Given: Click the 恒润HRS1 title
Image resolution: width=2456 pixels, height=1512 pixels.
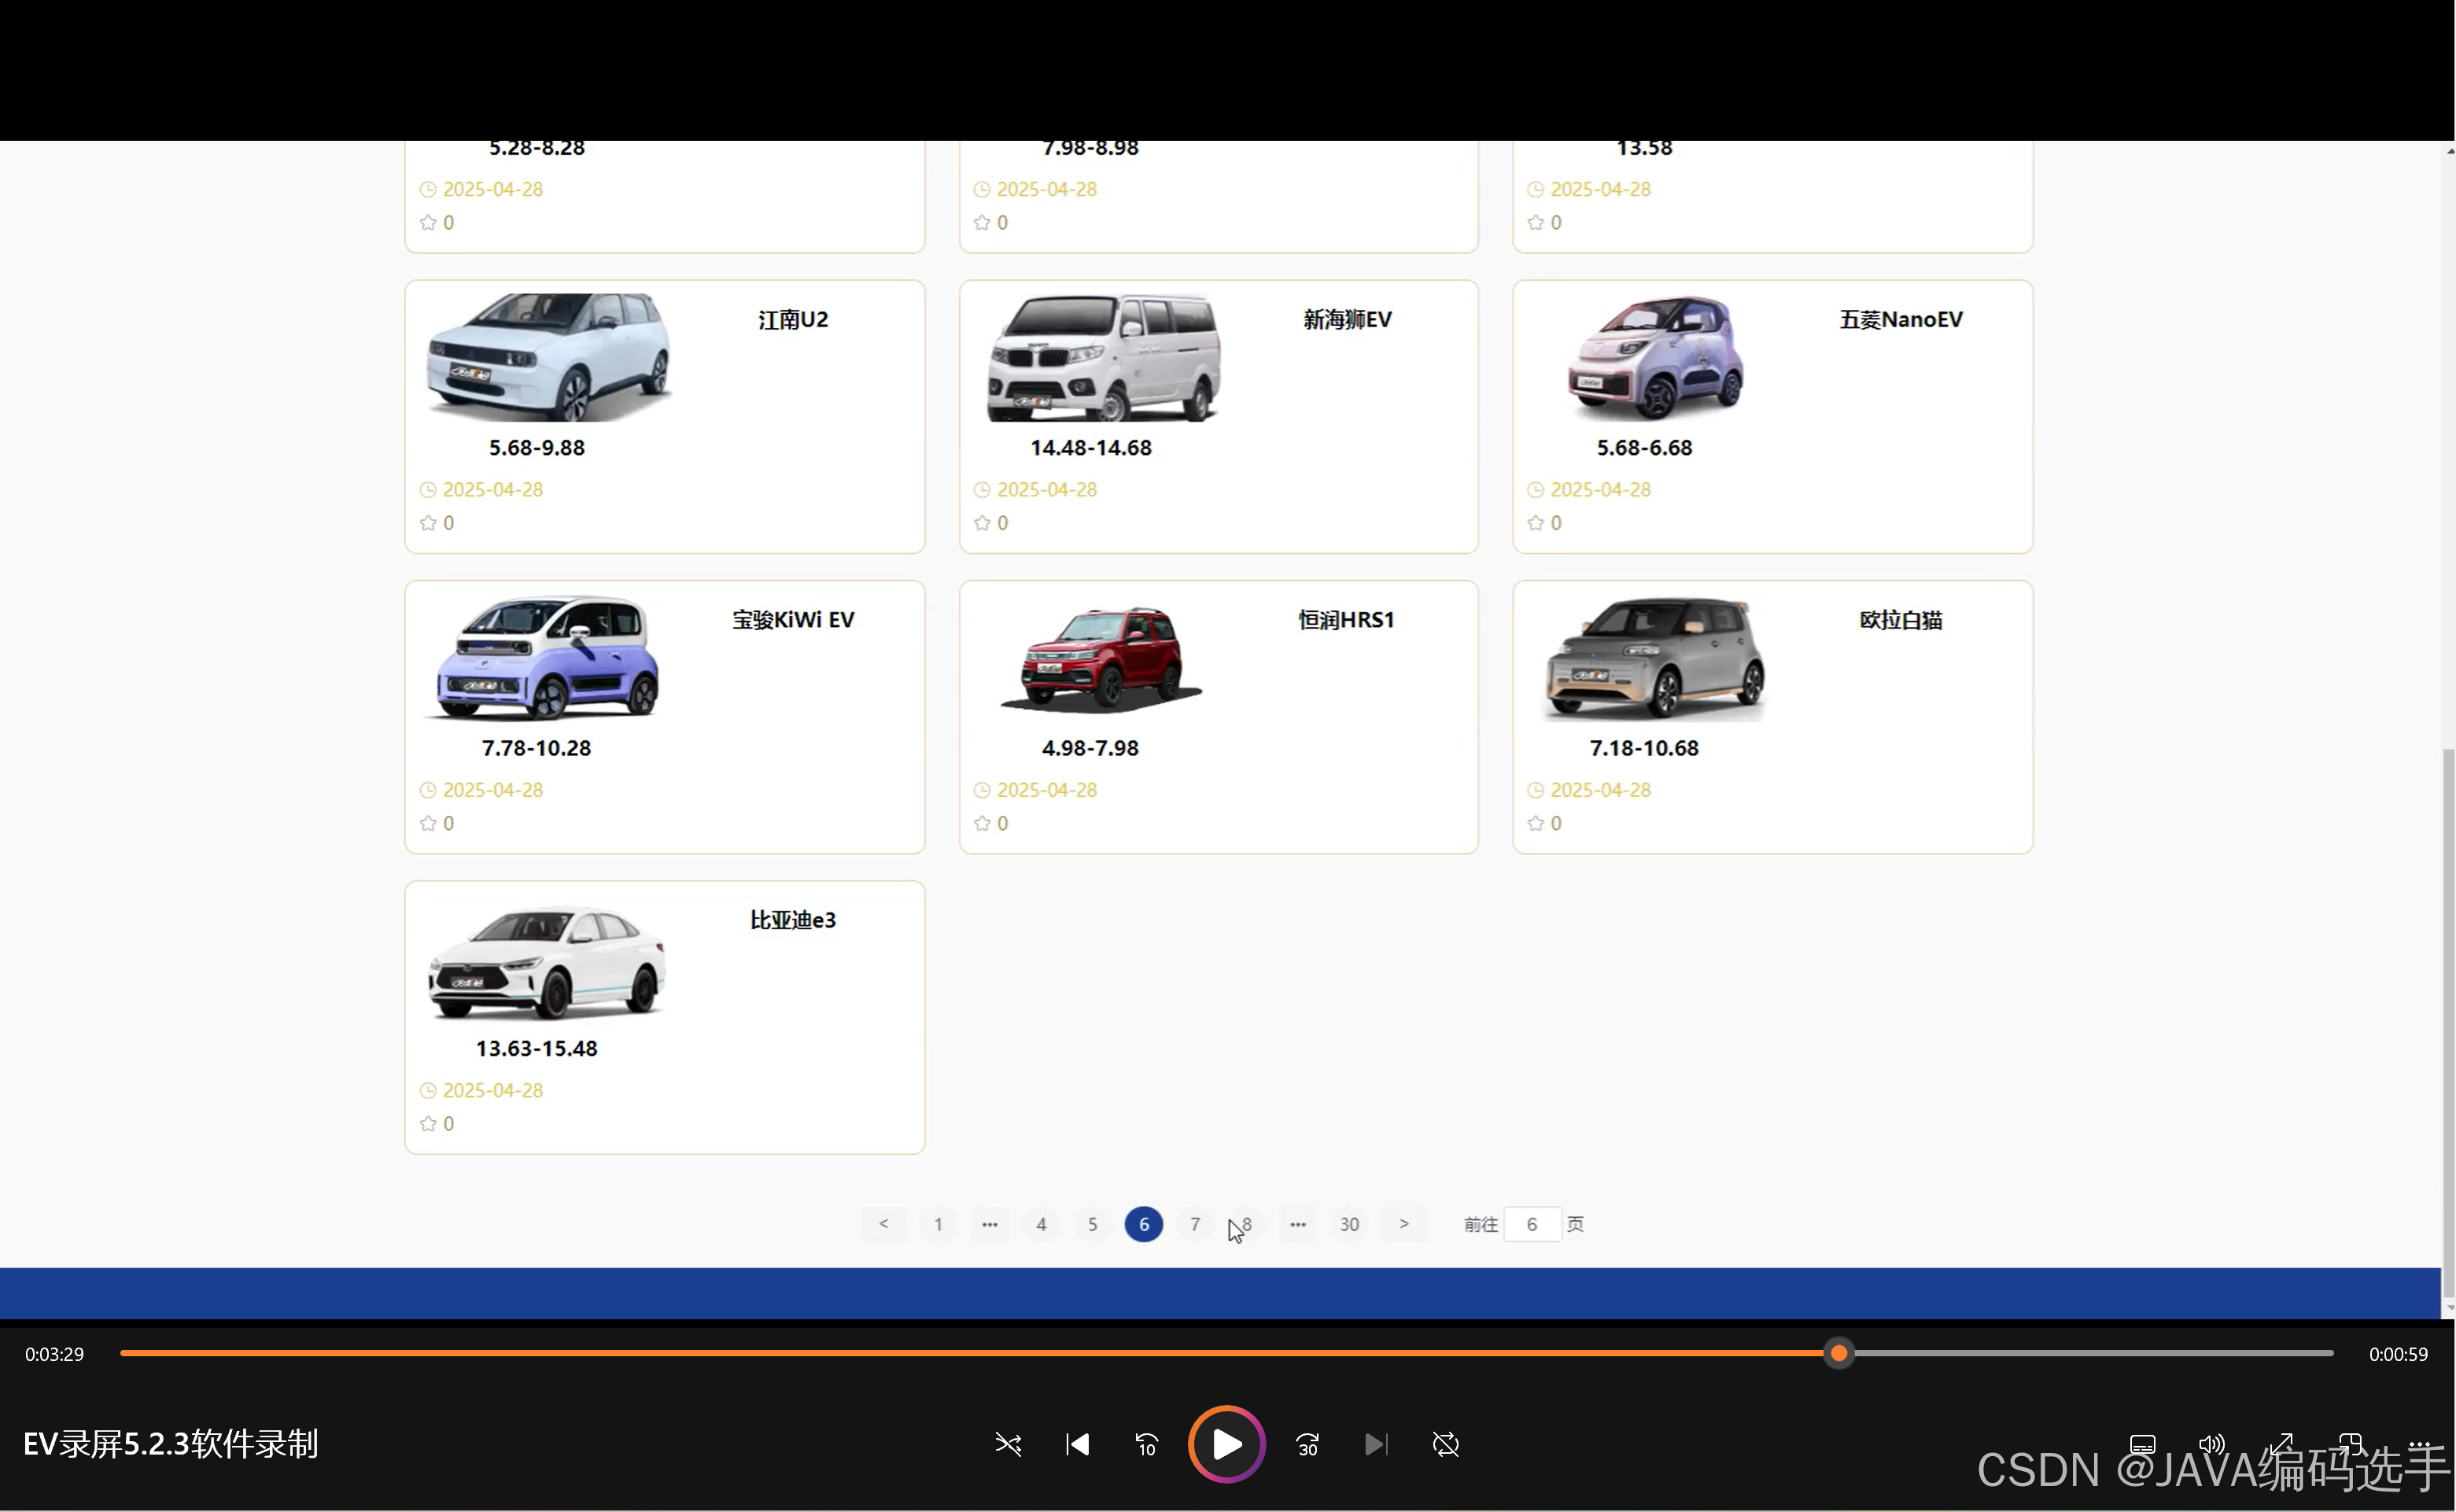Looking at the screenshot, I should pos(1346,620).
